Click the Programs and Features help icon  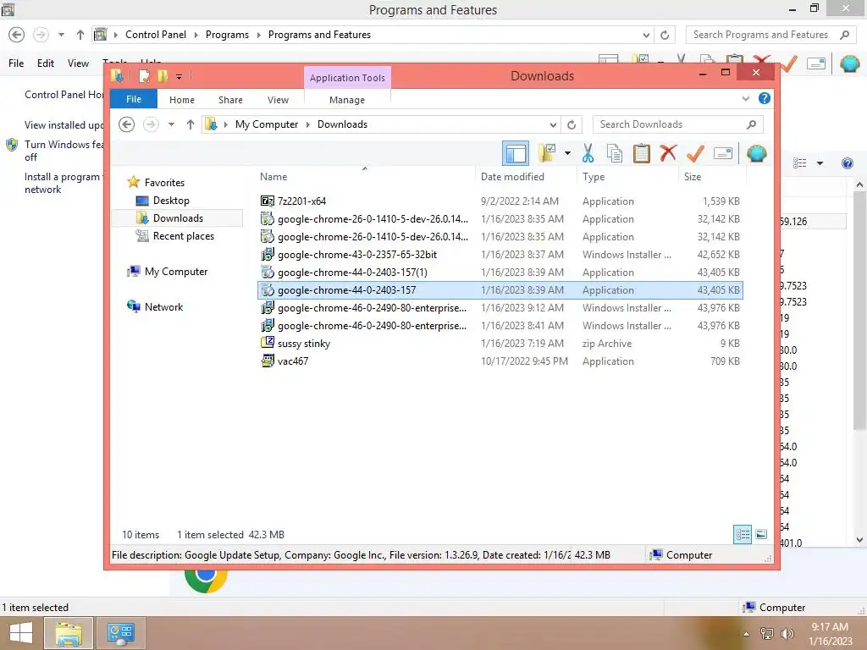pos(847,163)
